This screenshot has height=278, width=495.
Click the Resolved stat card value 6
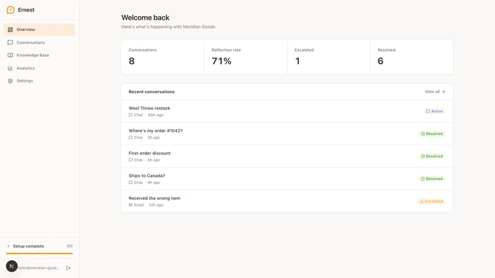click(381, 61)
